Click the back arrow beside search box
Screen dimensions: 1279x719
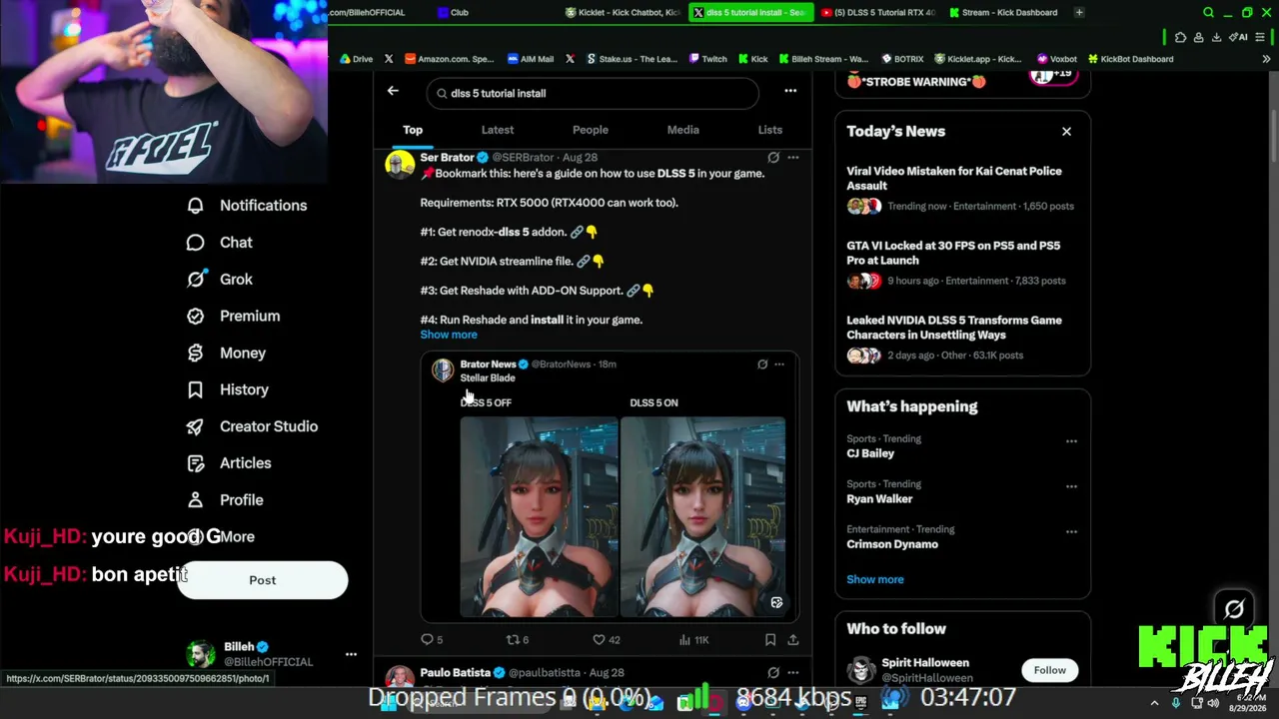pyautogui.click(x=393, y=91)
